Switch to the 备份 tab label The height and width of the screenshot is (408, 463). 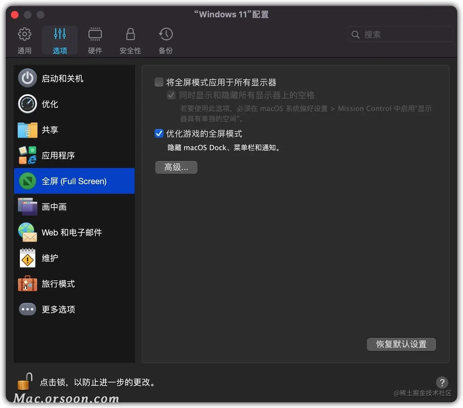pyautogui.click(x=166, y=51)
